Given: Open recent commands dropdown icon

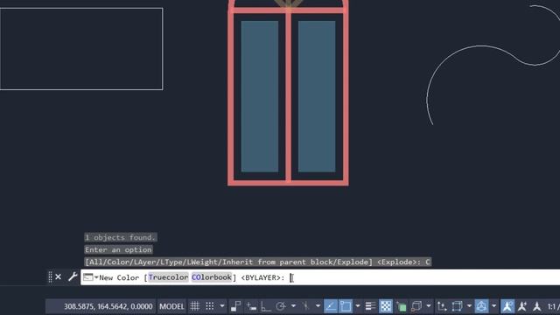Looking at the screenshot, I should (x=90, y=277).
